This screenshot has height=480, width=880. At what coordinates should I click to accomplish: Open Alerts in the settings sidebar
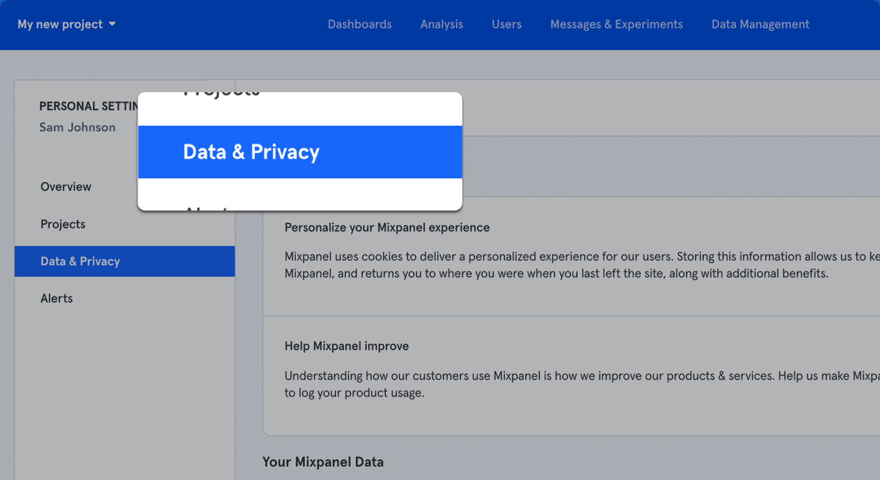pos(56,298)
